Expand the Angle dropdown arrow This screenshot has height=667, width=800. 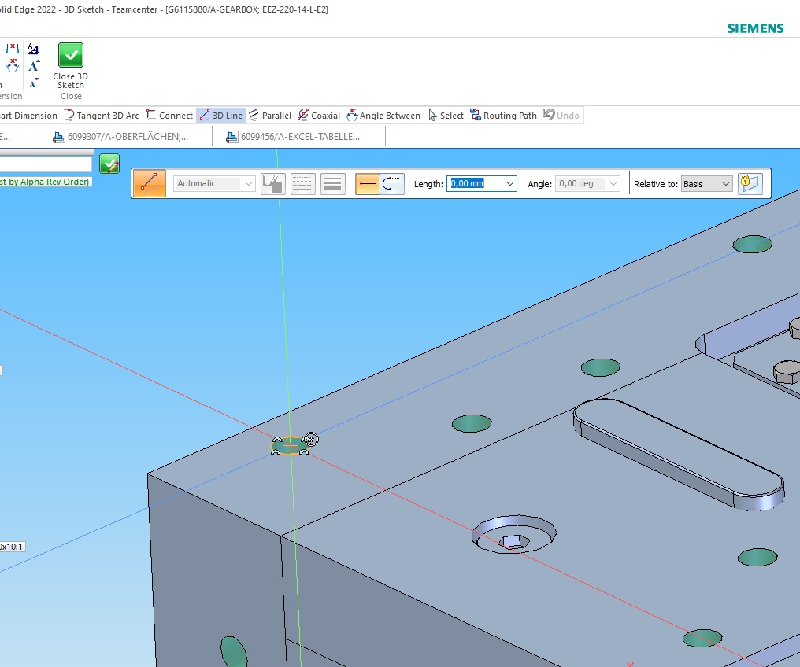pos(613,183)
